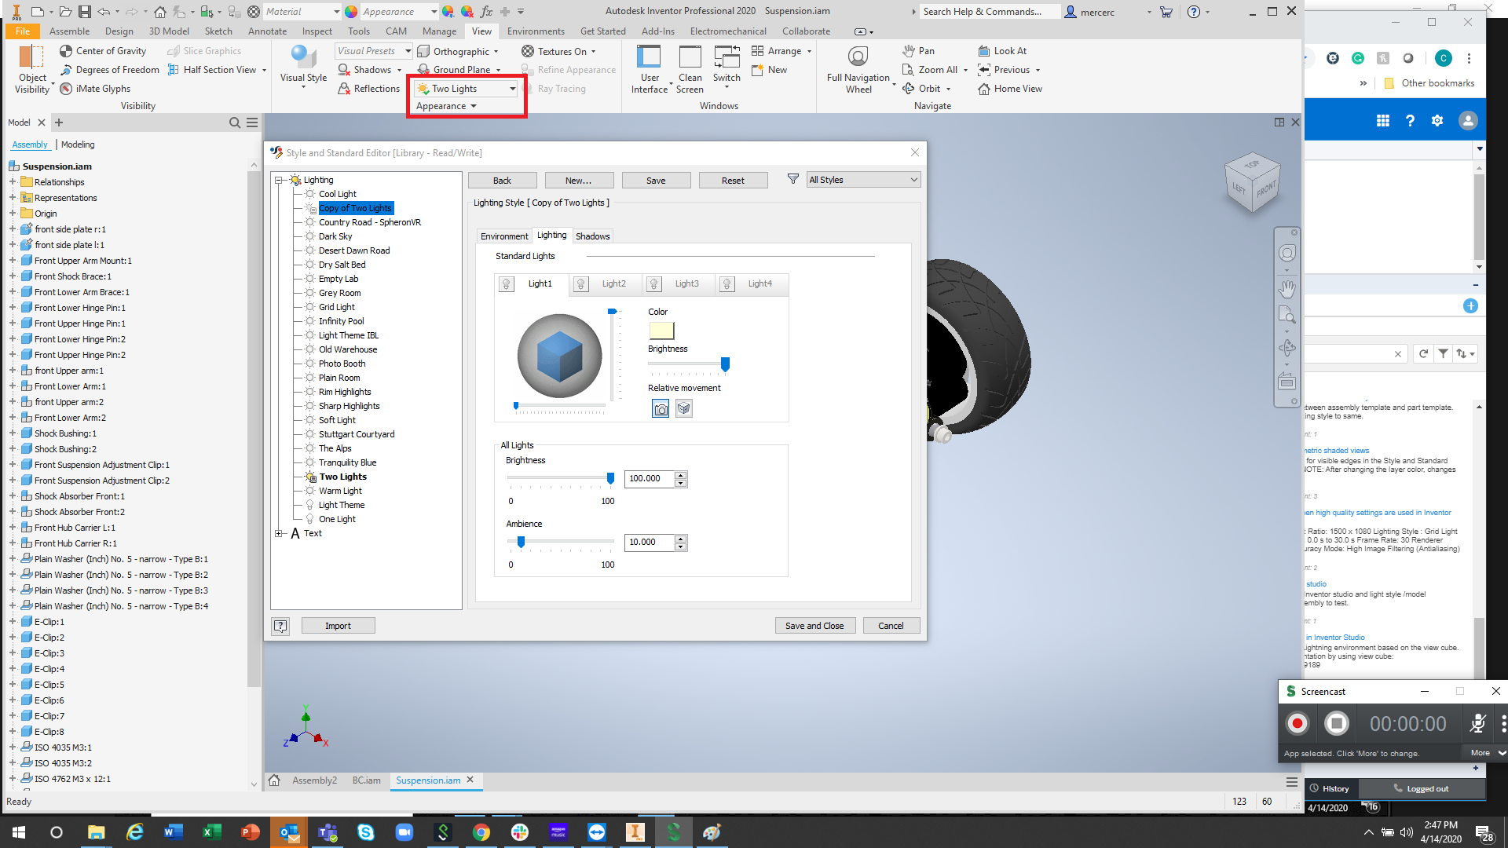Open the Sketch ribbon tab
1508x848 pixels.
218,31
